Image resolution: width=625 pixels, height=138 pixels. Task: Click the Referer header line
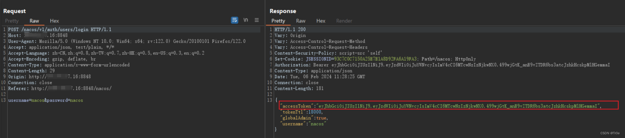pyautogui.click(x=60, y=88)
